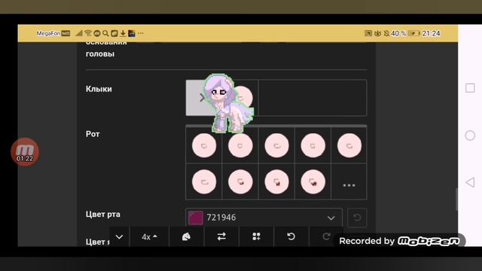Pick the third mouth style in Рот top row

click(276, 145)
